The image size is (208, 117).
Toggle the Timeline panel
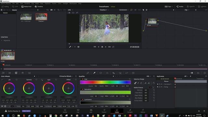point(39,6)
